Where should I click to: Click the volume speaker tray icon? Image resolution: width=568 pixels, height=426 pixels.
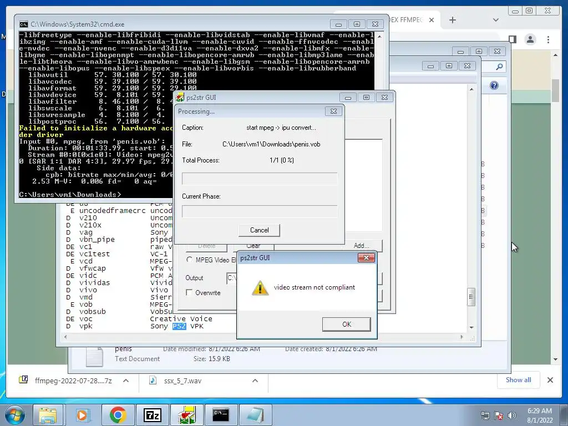(x=511, y=415)
